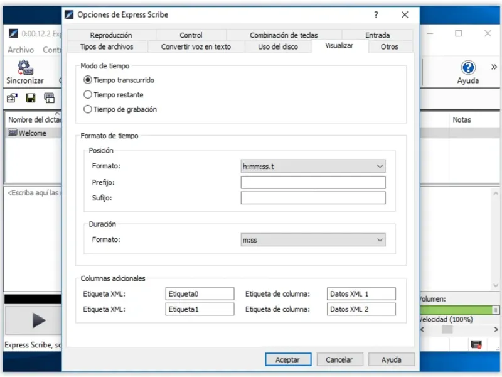Click the Sincronizar icon in main window
This screenshot has height=377, width=502.
[26, 67]
